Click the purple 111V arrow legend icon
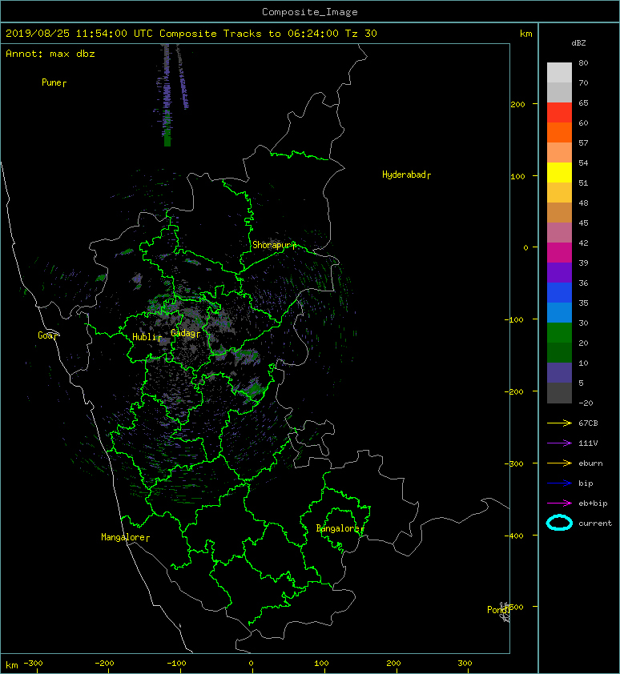The image size is (620, 674). tap(559, 443)
